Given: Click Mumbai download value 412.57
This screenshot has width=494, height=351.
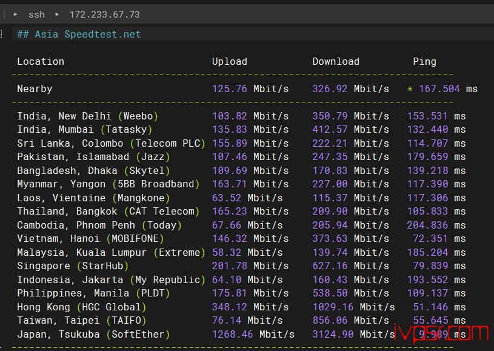Looking at the screenshot, I should click(330, 130).
